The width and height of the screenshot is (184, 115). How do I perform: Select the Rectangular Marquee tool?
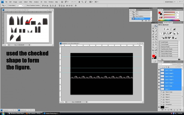pyautogui.click(x=153, y=26)
